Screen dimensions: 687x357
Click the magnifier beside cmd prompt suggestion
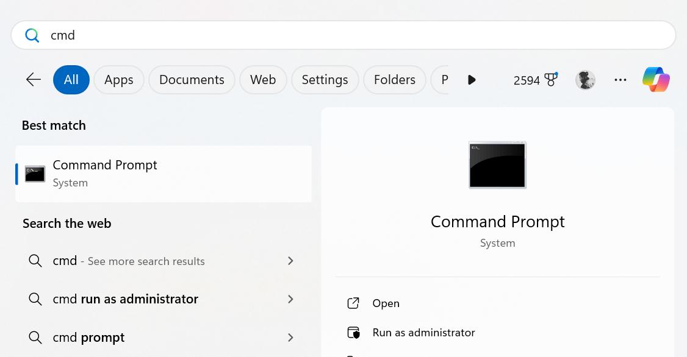35,337
